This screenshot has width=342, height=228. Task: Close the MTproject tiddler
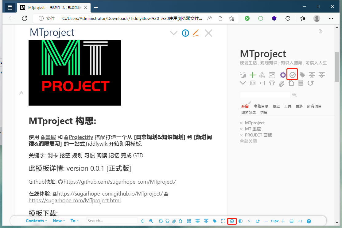[x=208, y=33]
